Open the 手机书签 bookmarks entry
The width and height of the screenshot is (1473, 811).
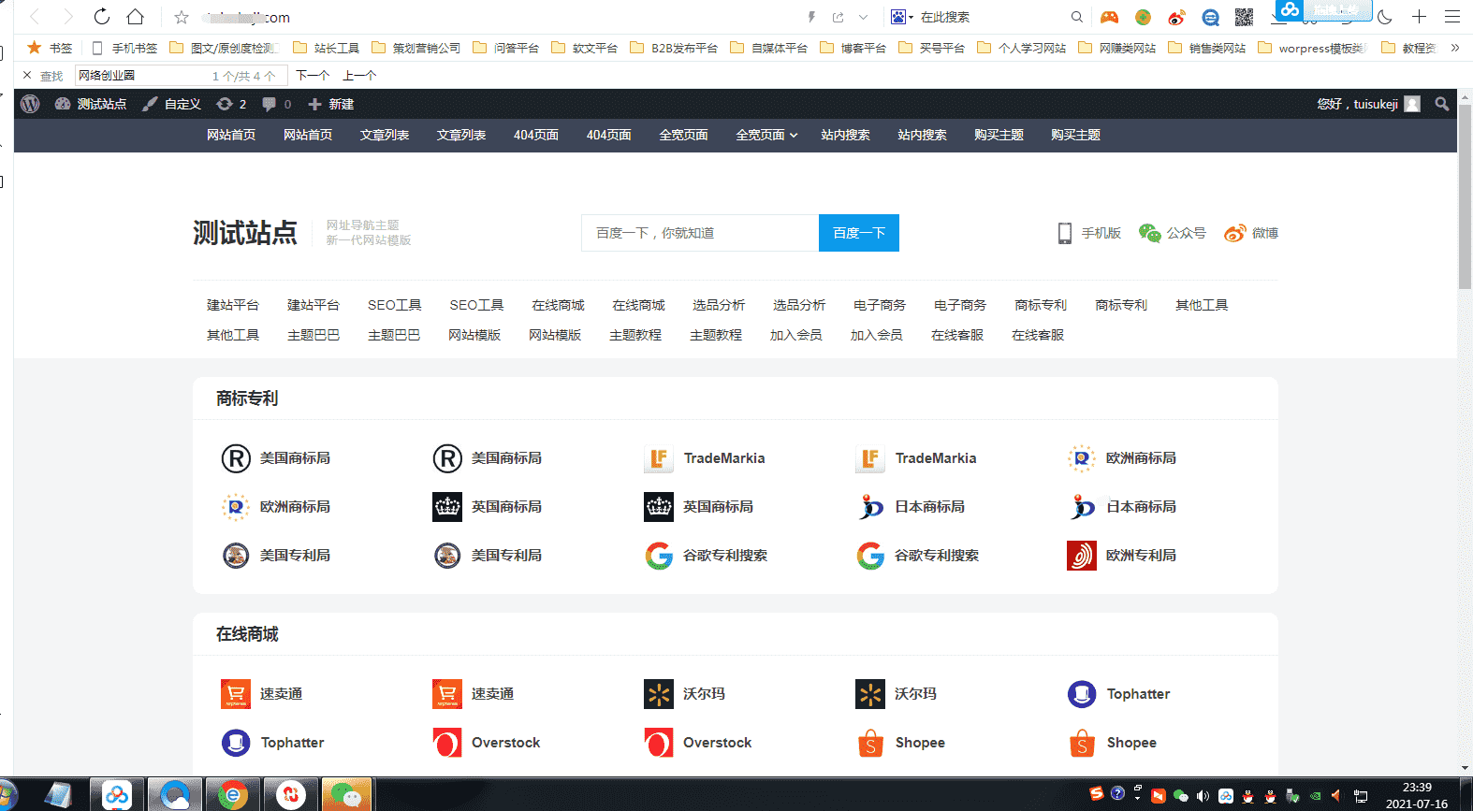tap(124, 48)
